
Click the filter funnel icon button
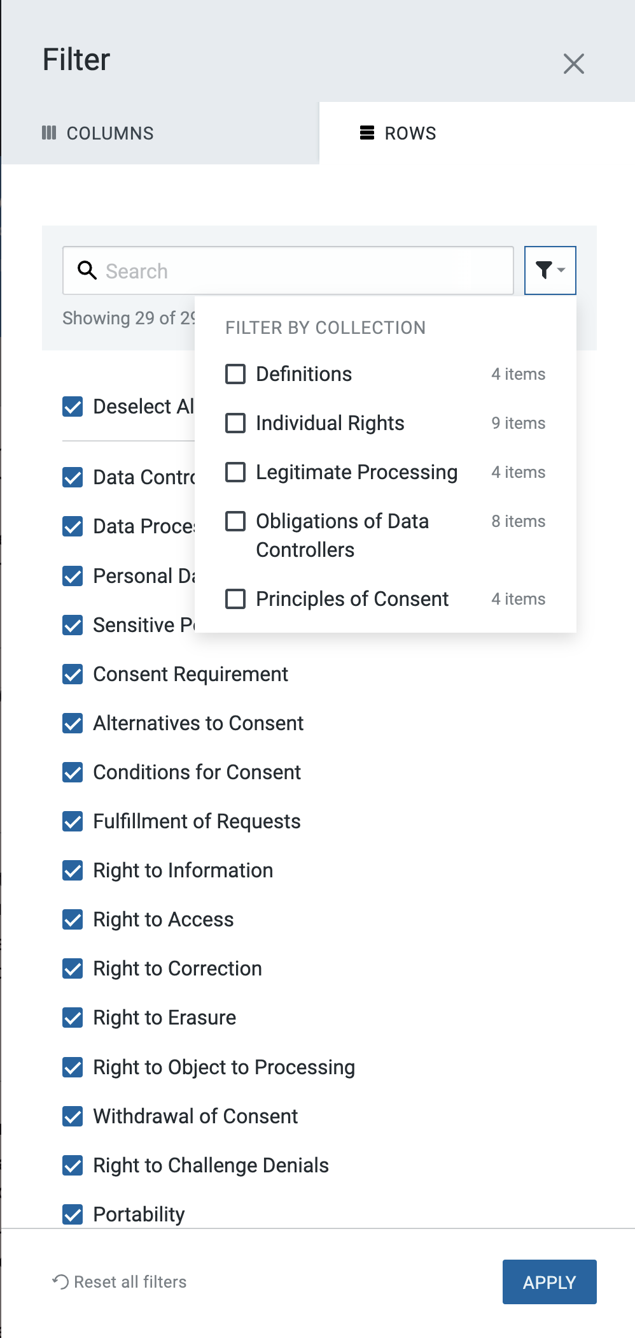pos(550,271)
